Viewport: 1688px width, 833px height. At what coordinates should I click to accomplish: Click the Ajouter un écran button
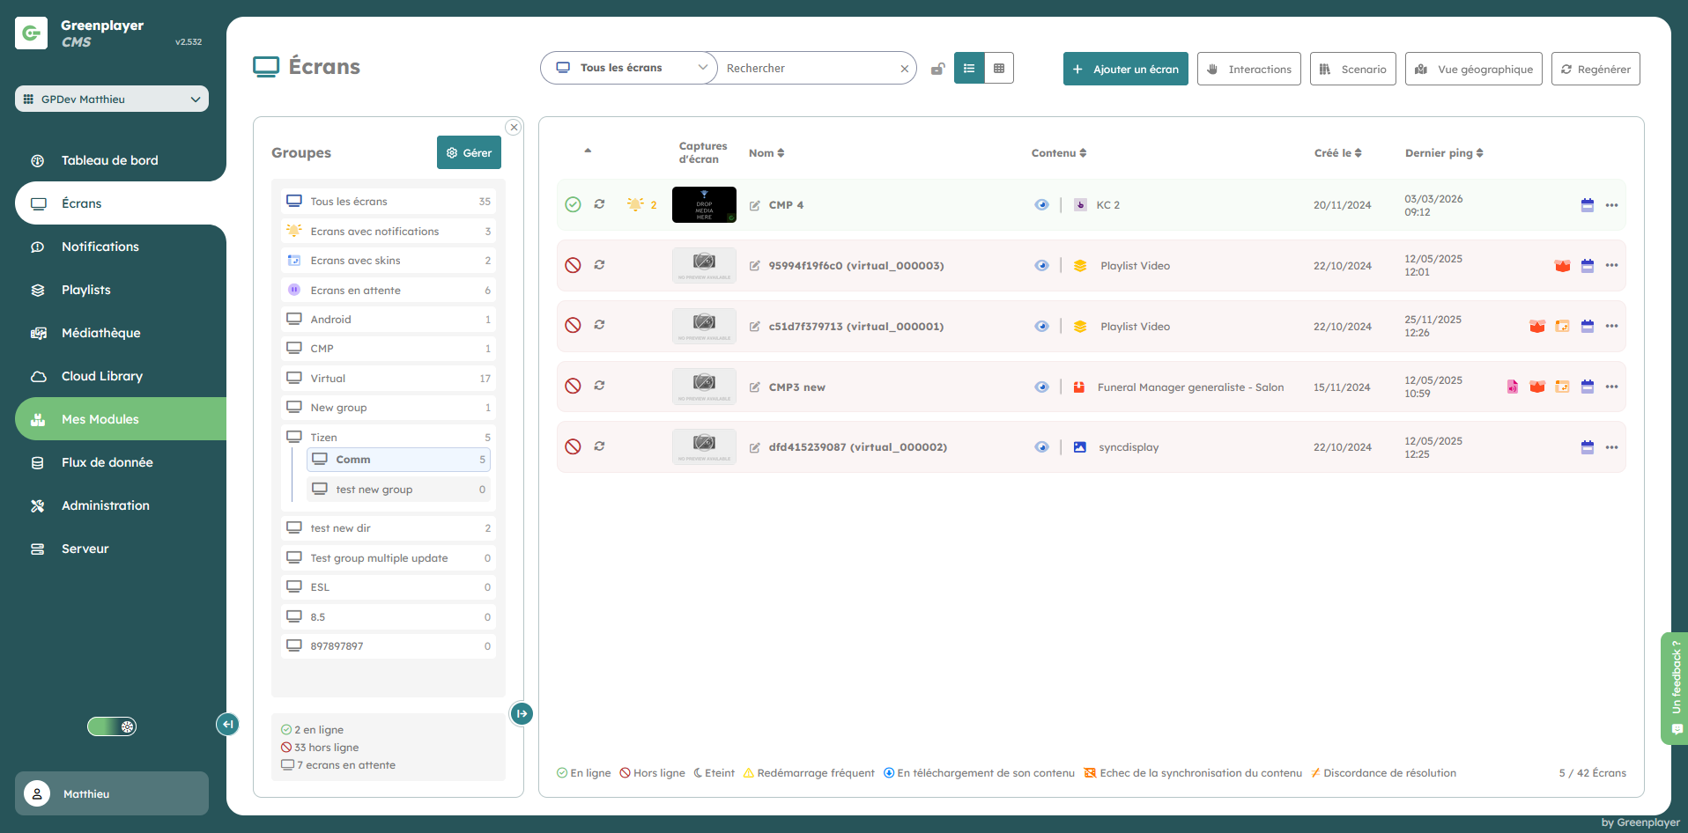click(x=1125, y=69)
